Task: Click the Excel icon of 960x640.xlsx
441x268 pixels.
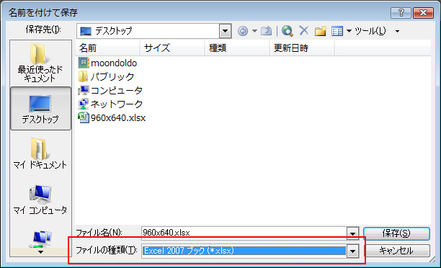Action: [x=84, y=118]
